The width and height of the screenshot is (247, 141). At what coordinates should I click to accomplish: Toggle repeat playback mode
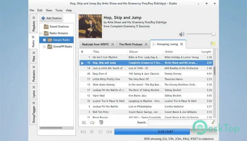click(92, 122)
